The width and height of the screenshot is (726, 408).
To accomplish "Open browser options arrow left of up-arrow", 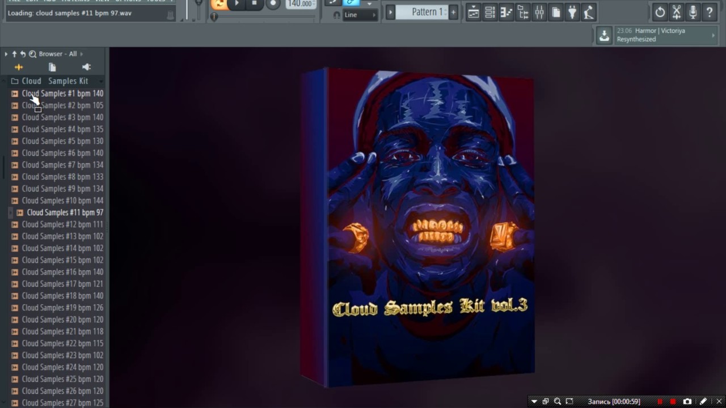I will pos(6,54).
